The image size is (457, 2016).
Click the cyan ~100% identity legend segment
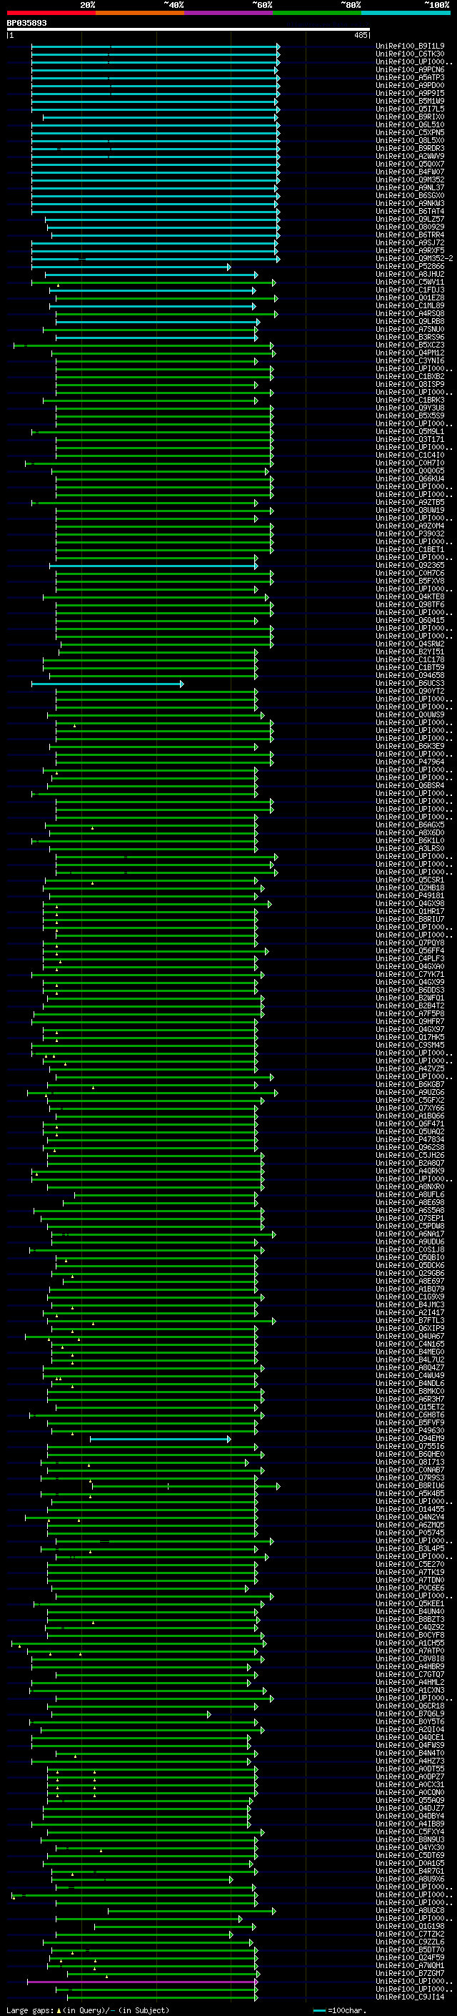pos(406,13)
